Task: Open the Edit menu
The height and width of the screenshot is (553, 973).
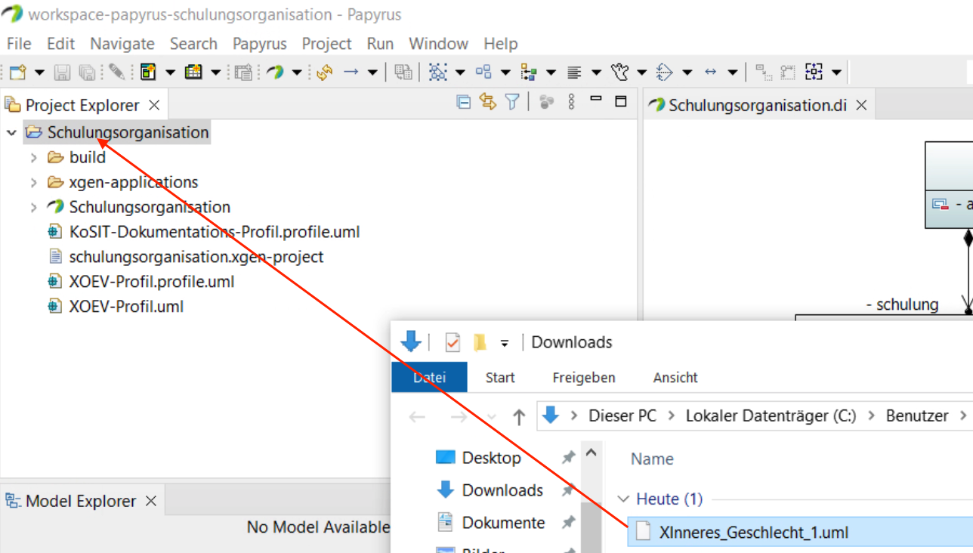Action: (x=60, y=44)
